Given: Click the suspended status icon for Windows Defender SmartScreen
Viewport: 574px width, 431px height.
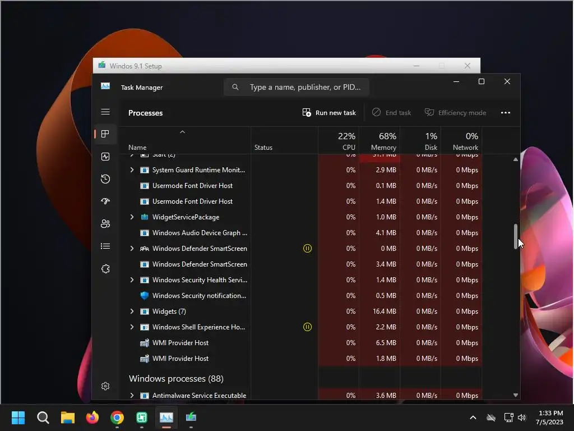Looking at the screenshot, I should click(x=308, y=249).
